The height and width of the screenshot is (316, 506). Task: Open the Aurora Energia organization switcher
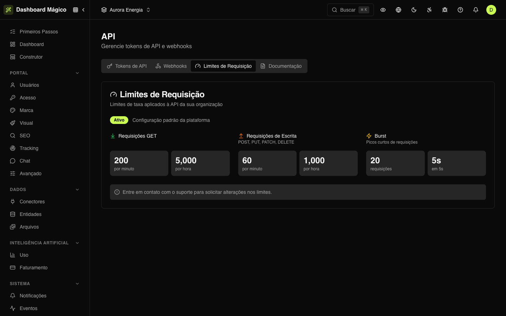126,10
